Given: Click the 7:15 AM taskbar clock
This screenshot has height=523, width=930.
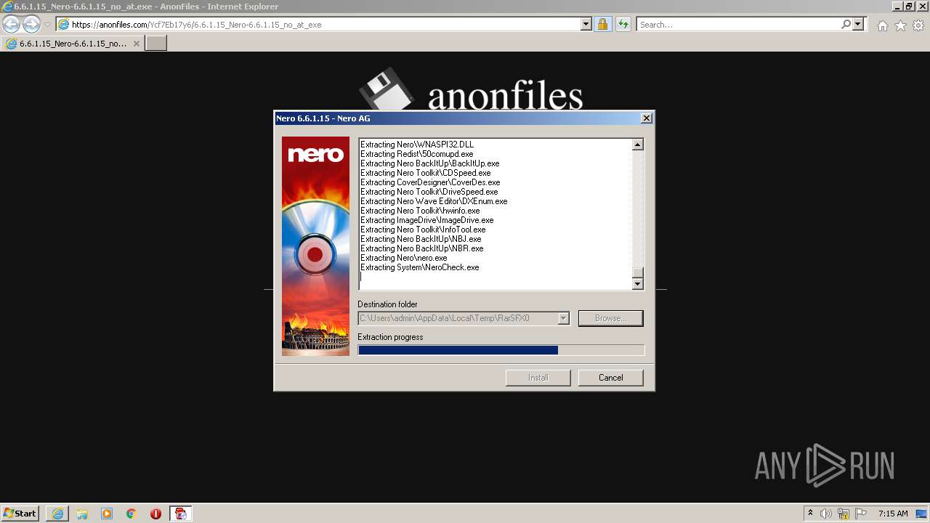Looking at the screenshot, I should 893,514.
